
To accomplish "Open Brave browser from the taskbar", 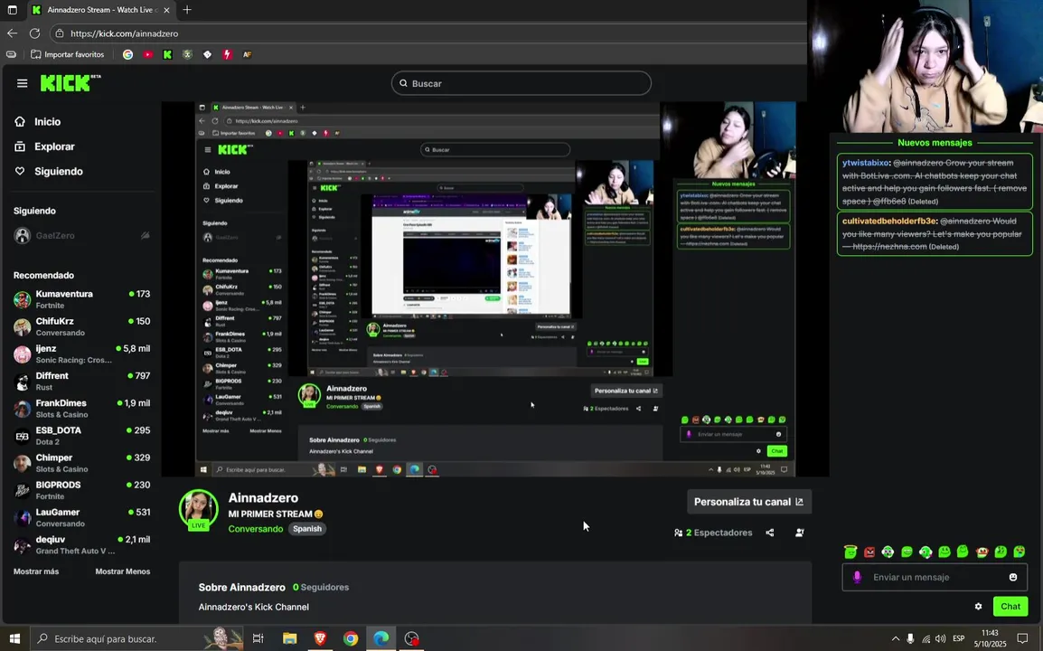I will click(x=320, y=638).
